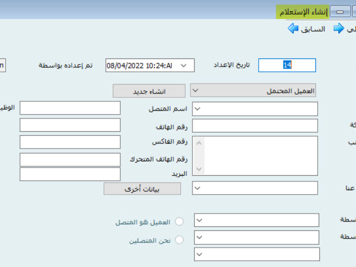Click the field containing number 14

(287, 66)
